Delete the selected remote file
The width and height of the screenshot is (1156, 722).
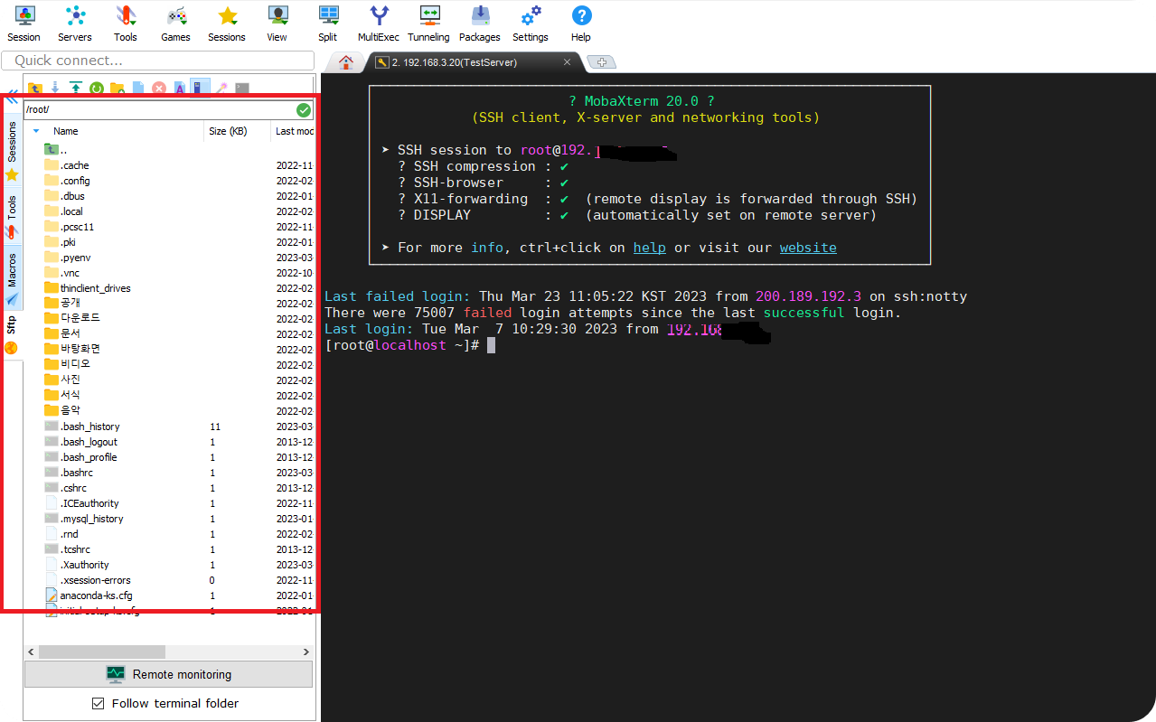pos(158,88)
